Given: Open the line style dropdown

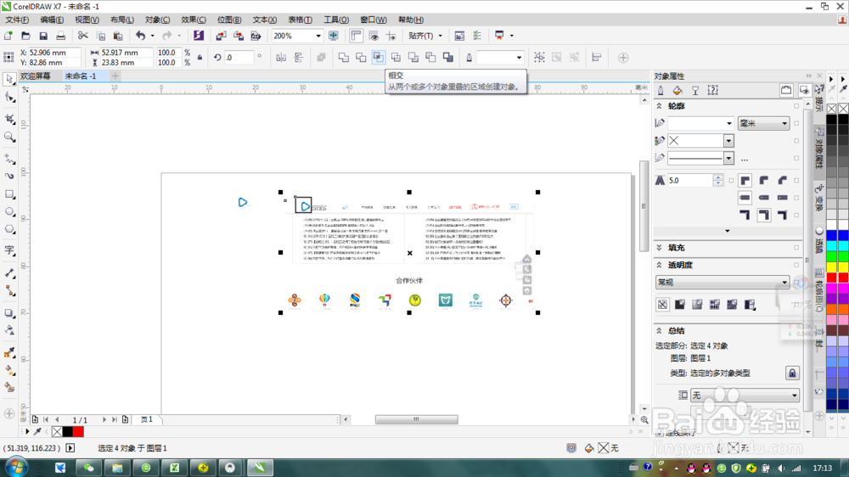Looking at the screenshot, I should [x=728, y=158].
